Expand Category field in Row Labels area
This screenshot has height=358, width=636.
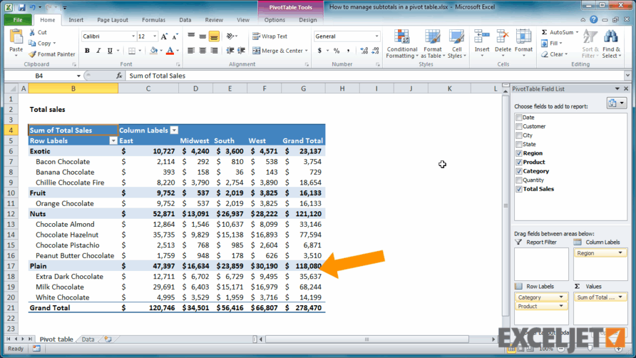pos(561,297)
